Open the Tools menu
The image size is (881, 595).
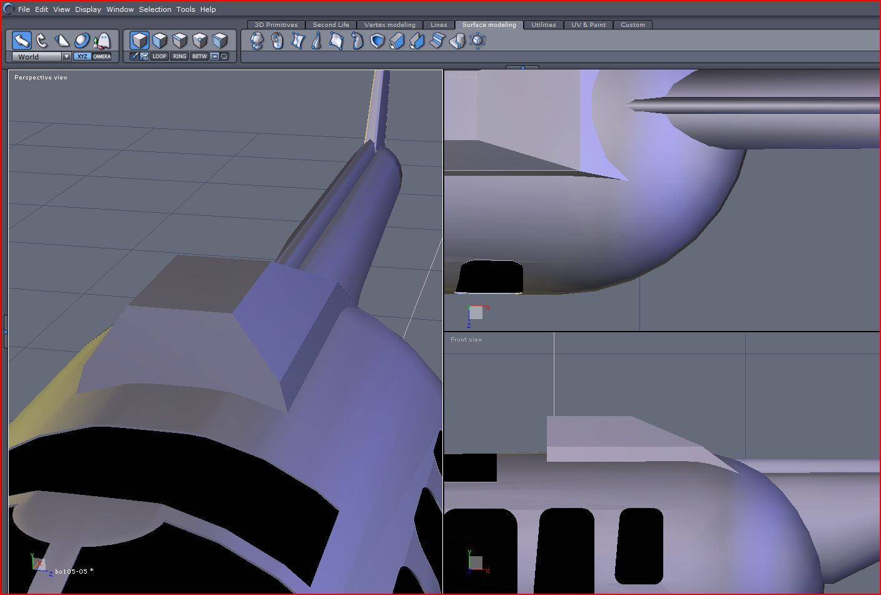[x=186, y=9]
